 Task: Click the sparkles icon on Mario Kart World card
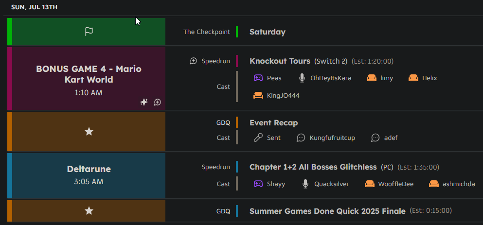[x=144, y=102]
